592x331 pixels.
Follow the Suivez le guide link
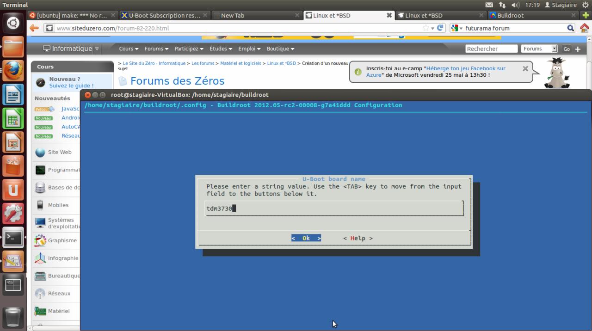[x=71, y=86]
